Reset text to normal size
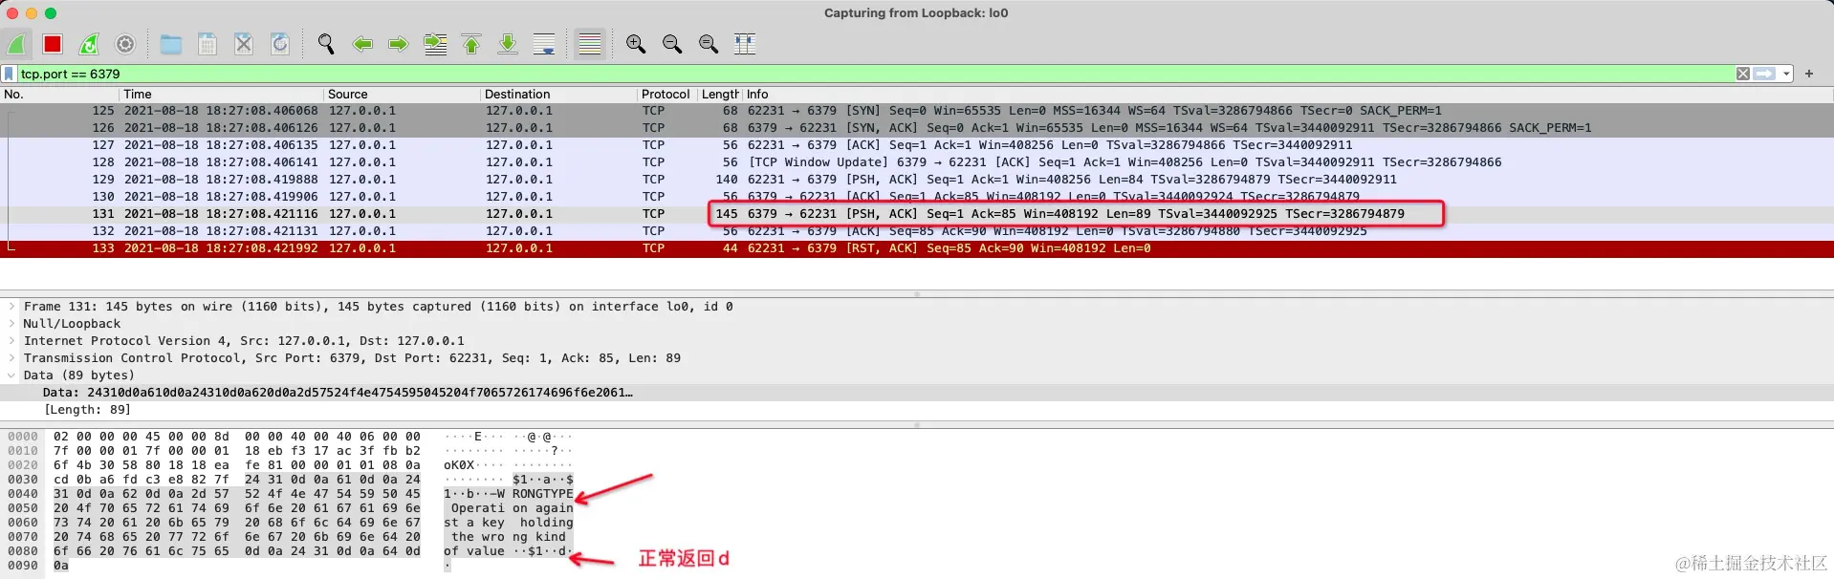1834x579 pixels. (709, 44)
